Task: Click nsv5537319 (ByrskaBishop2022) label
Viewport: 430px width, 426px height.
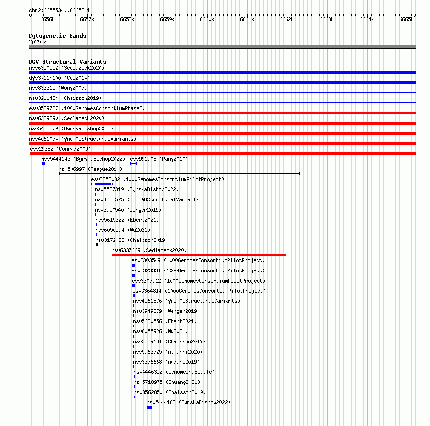Action: click(x=137, y=189)
